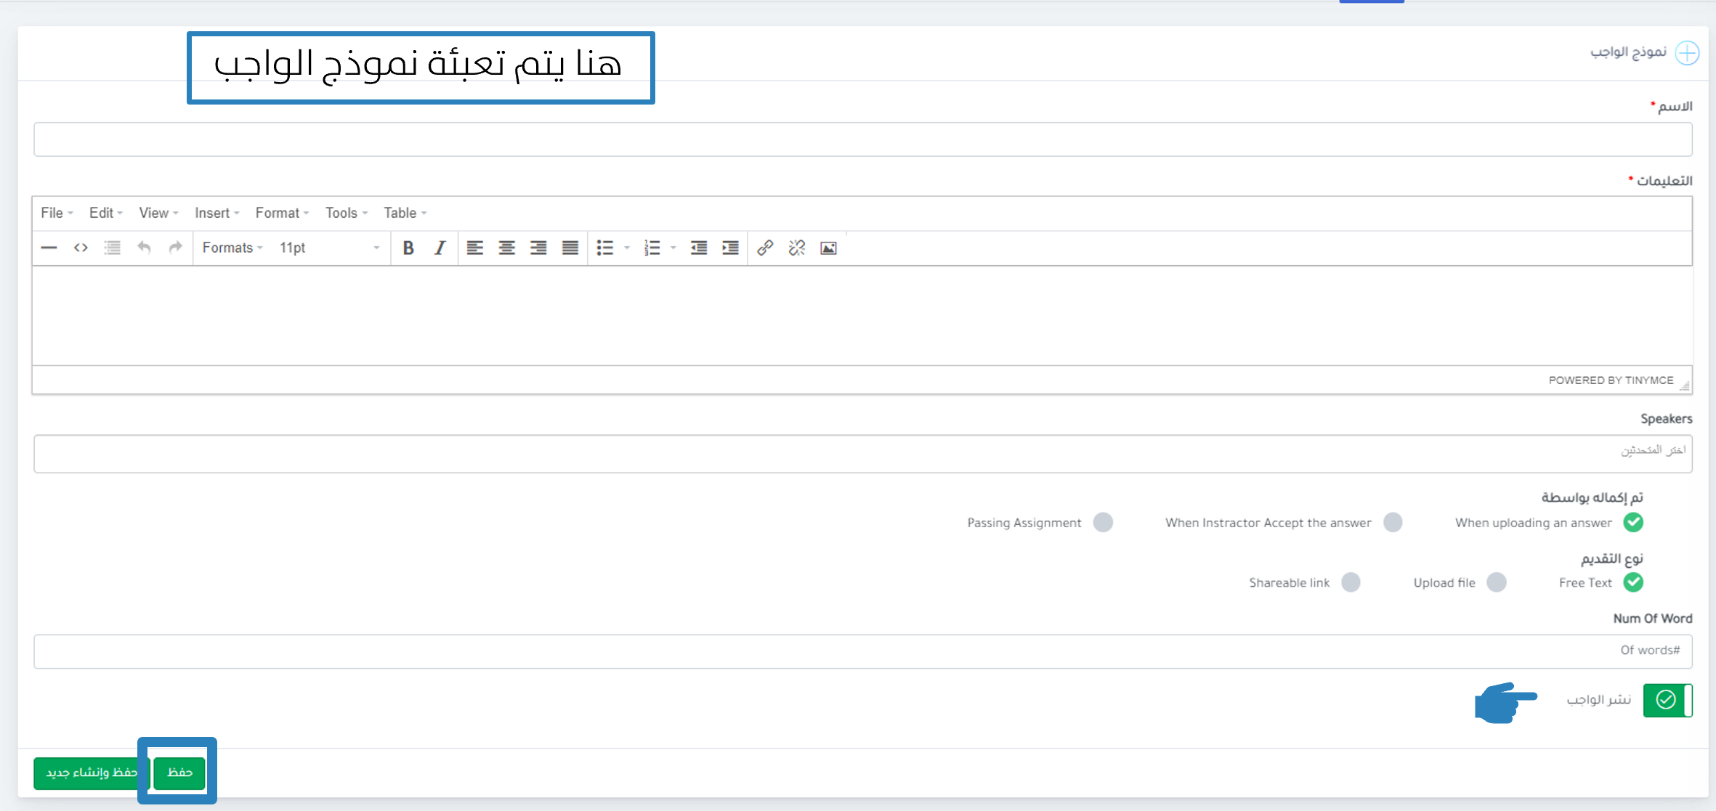Insert a bullet list
Image resolution: width=1716 pixels, height=811 pixels.
[x=604, y=248]
